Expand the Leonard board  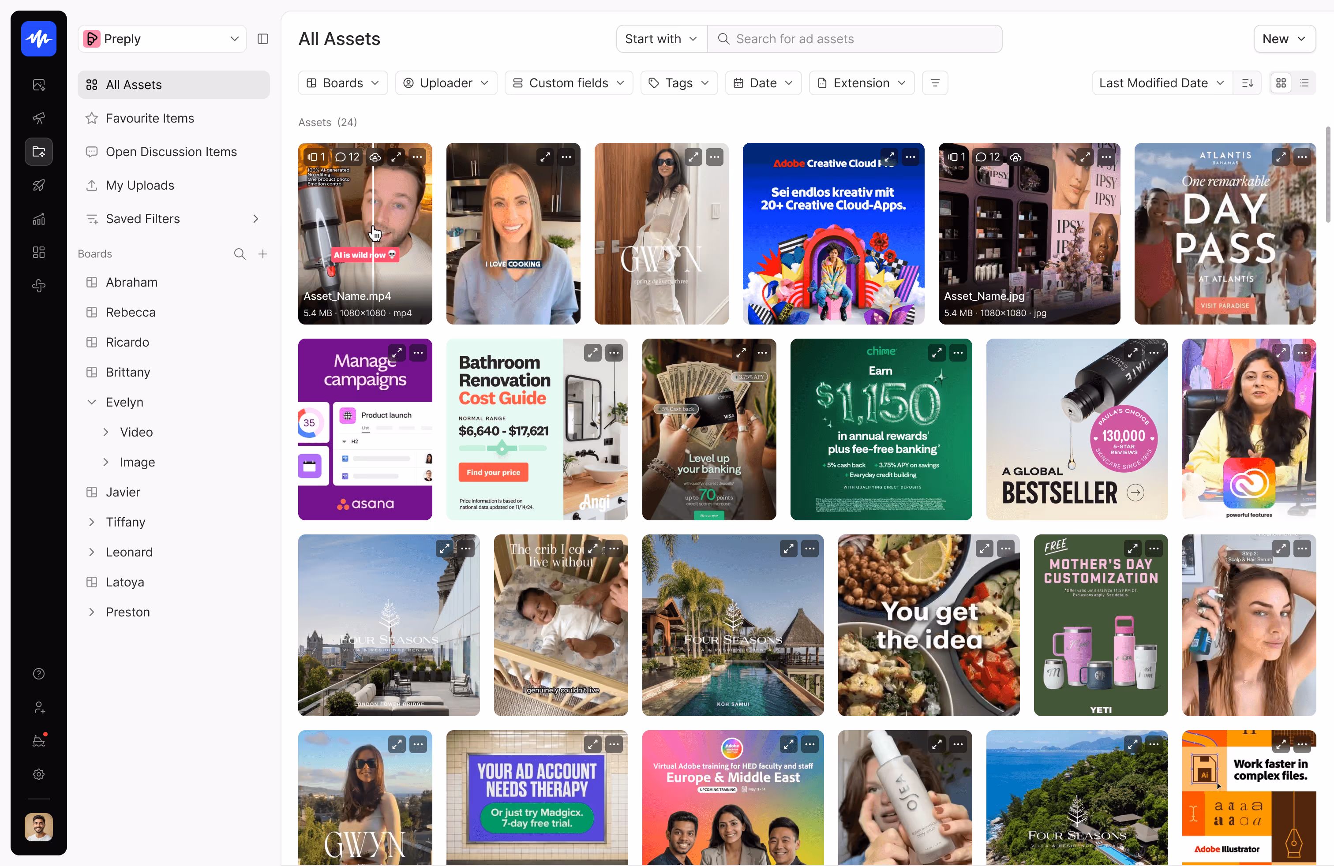92,552
